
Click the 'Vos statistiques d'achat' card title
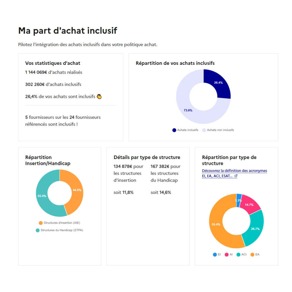click(x=52, y=63)
